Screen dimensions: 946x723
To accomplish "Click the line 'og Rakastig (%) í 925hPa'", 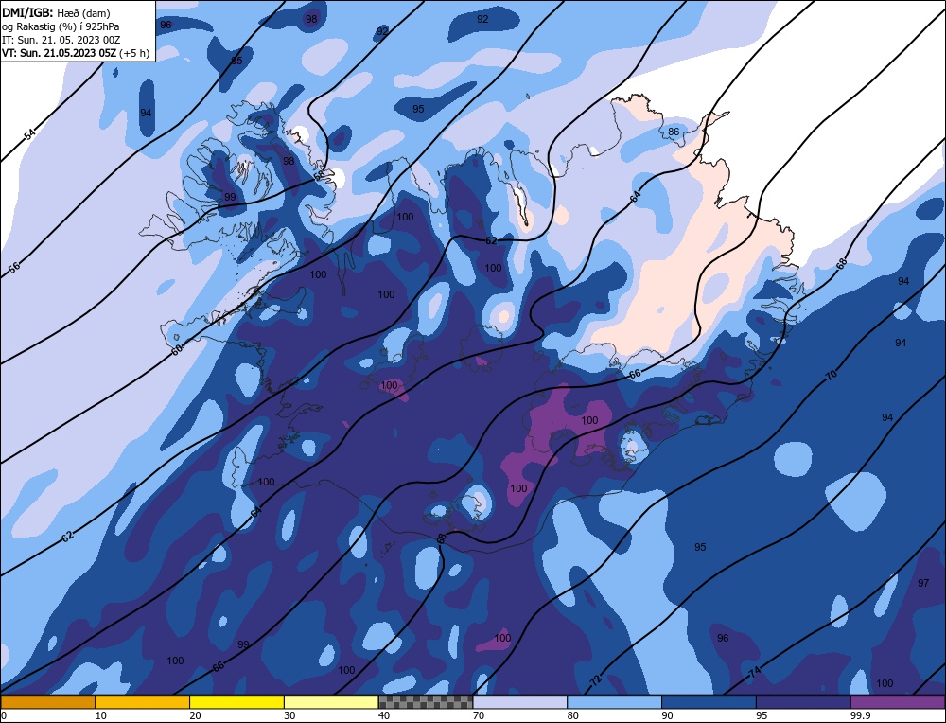I will click(61, 26).
